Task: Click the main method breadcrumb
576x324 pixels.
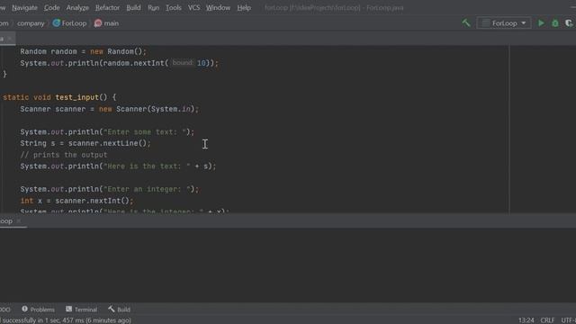Action: click(x=112, y=23)
